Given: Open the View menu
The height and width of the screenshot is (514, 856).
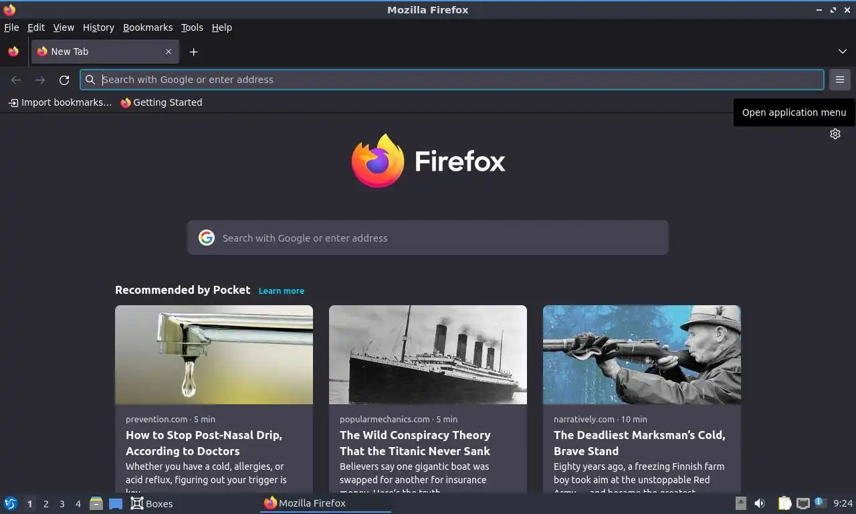Looking at the screenshot, I should (x=64, y=27).
